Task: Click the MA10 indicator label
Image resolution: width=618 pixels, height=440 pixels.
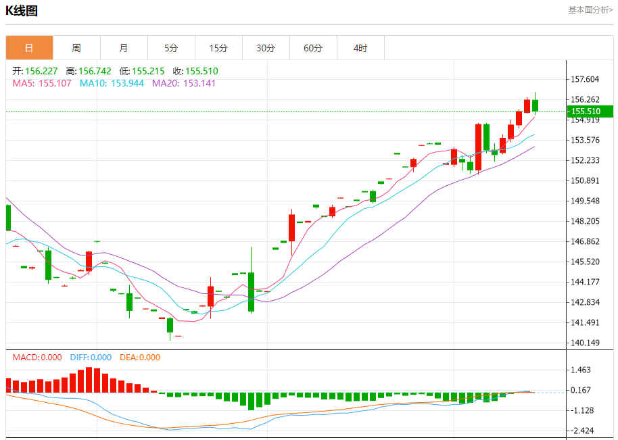Action: click(x=112, y=83)
